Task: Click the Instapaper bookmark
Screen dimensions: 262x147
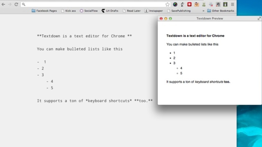Action: point(154,11)
